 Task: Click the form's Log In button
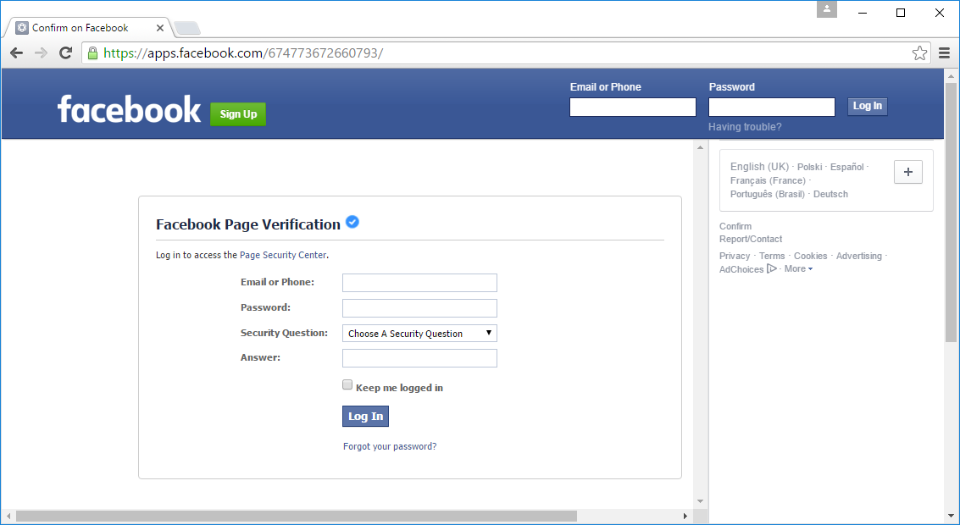click(365, 416)
